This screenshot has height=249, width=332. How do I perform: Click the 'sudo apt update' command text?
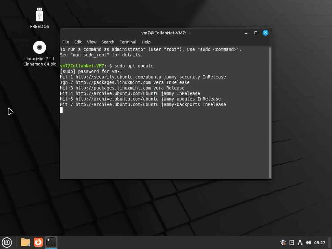click(x=134, y=66)
